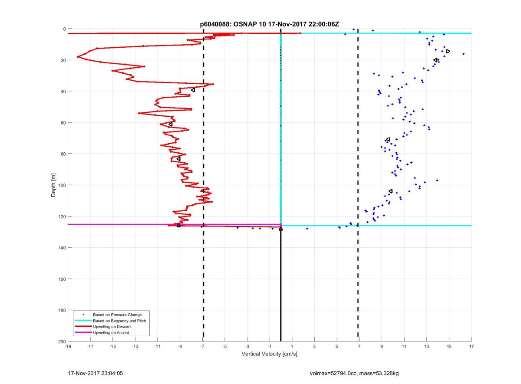Click the x-axis tick label '9'
The height and width of the screenshot is (384, 521).
pyautogui.click(x=382, y=346)
